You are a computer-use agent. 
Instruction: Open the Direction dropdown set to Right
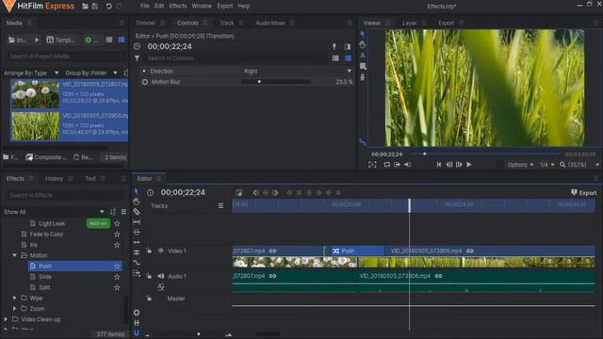coord(298,72)
